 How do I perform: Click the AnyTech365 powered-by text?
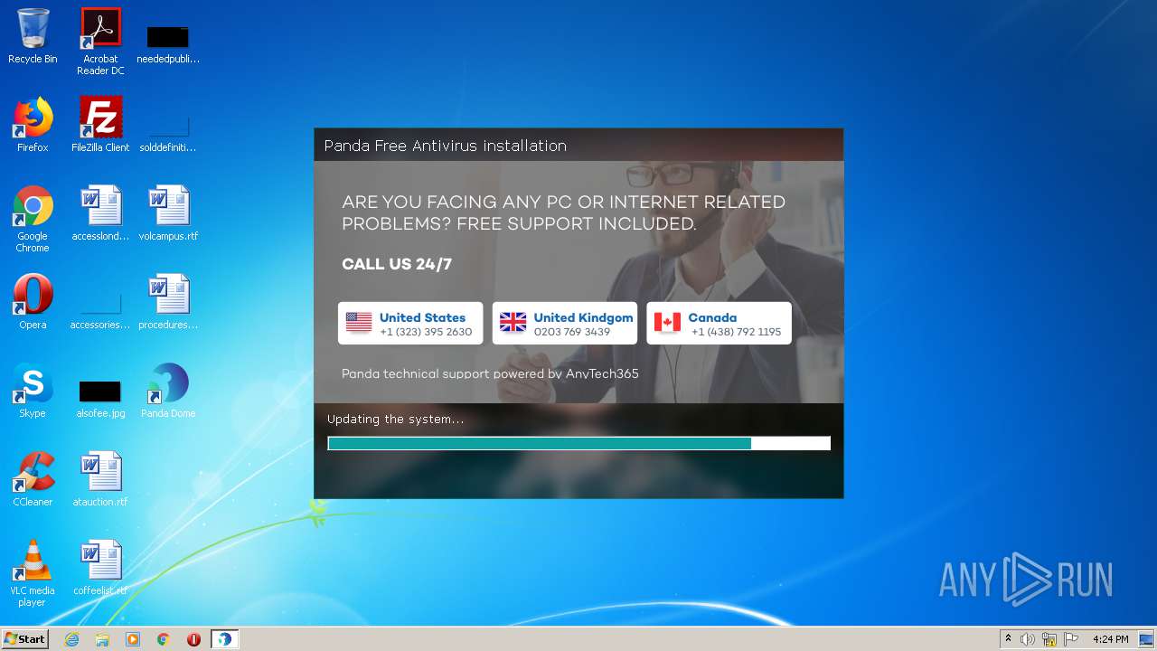click(x=490, y=373)
